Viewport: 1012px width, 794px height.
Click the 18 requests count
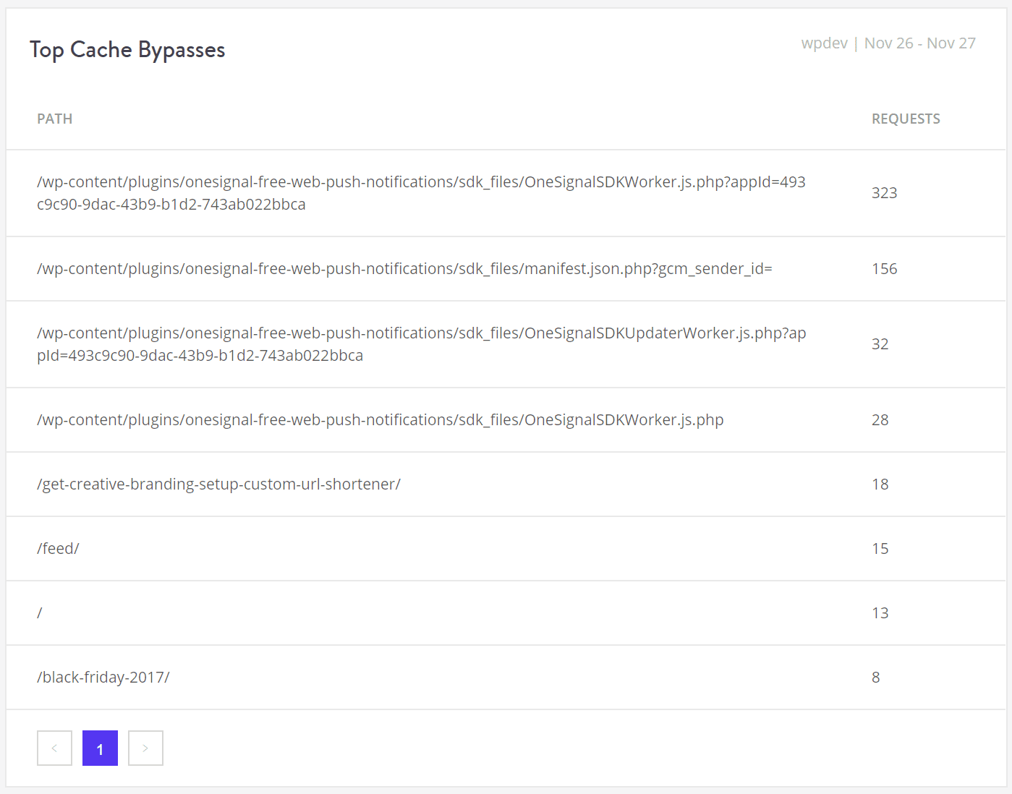click(x=880, y=484)
